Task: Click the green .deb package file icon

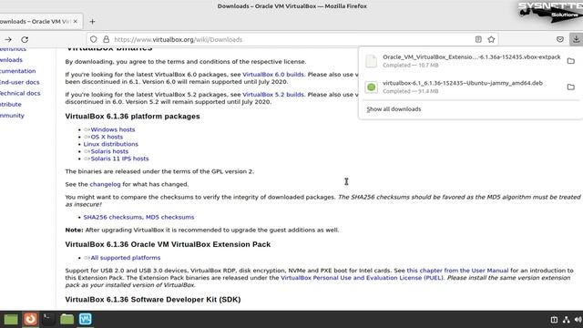Action: click(x=371, y=87)
